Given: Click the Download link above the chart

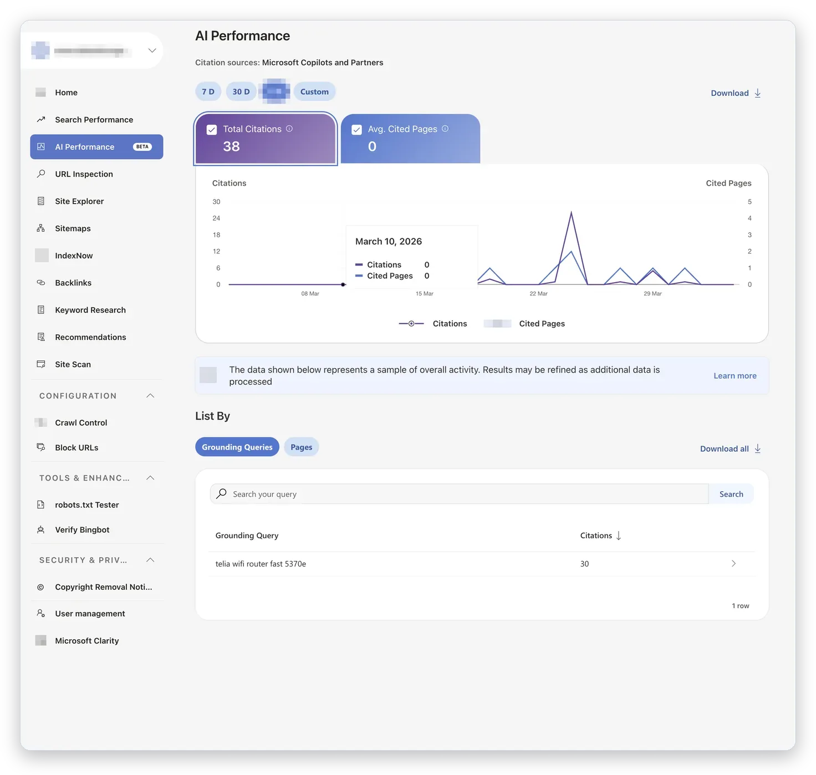Looking at the screenshot, I should (736, 93).
